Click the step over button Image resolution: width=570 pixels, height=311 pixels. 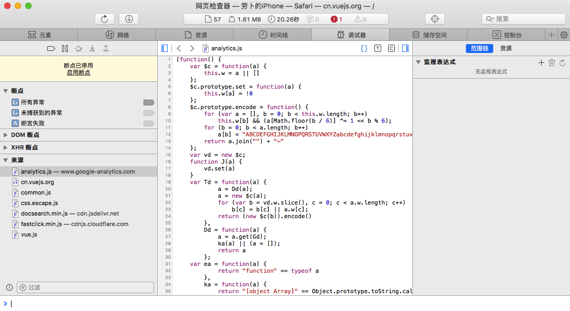click(x=78, y=49)
